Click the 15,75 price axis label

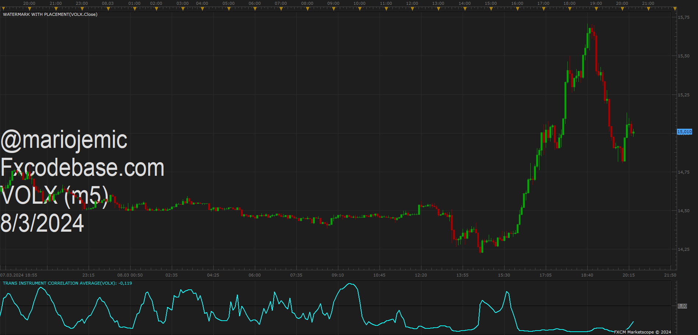point(684,17)
